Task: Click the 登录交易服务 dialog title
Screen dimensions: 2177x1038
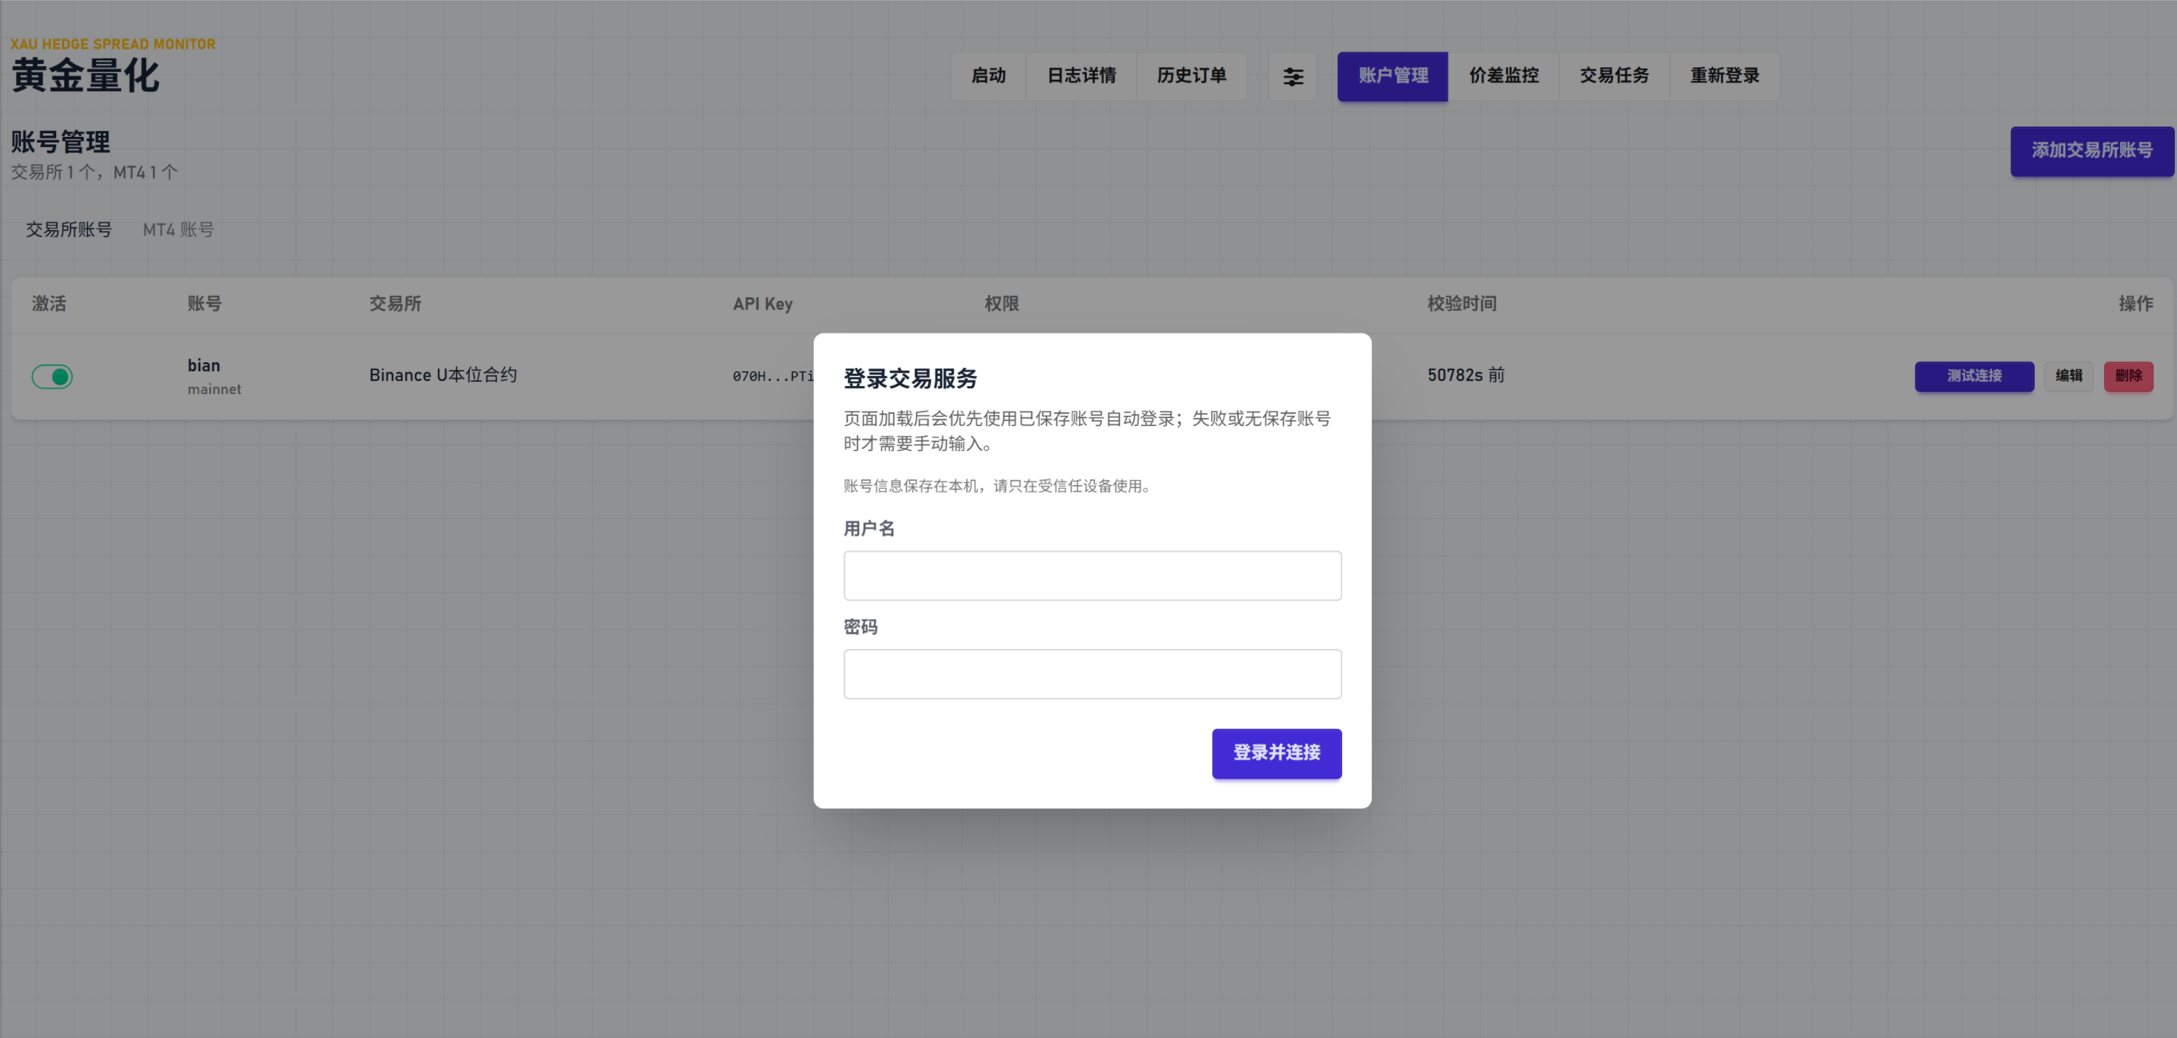Action: [910, 378]
